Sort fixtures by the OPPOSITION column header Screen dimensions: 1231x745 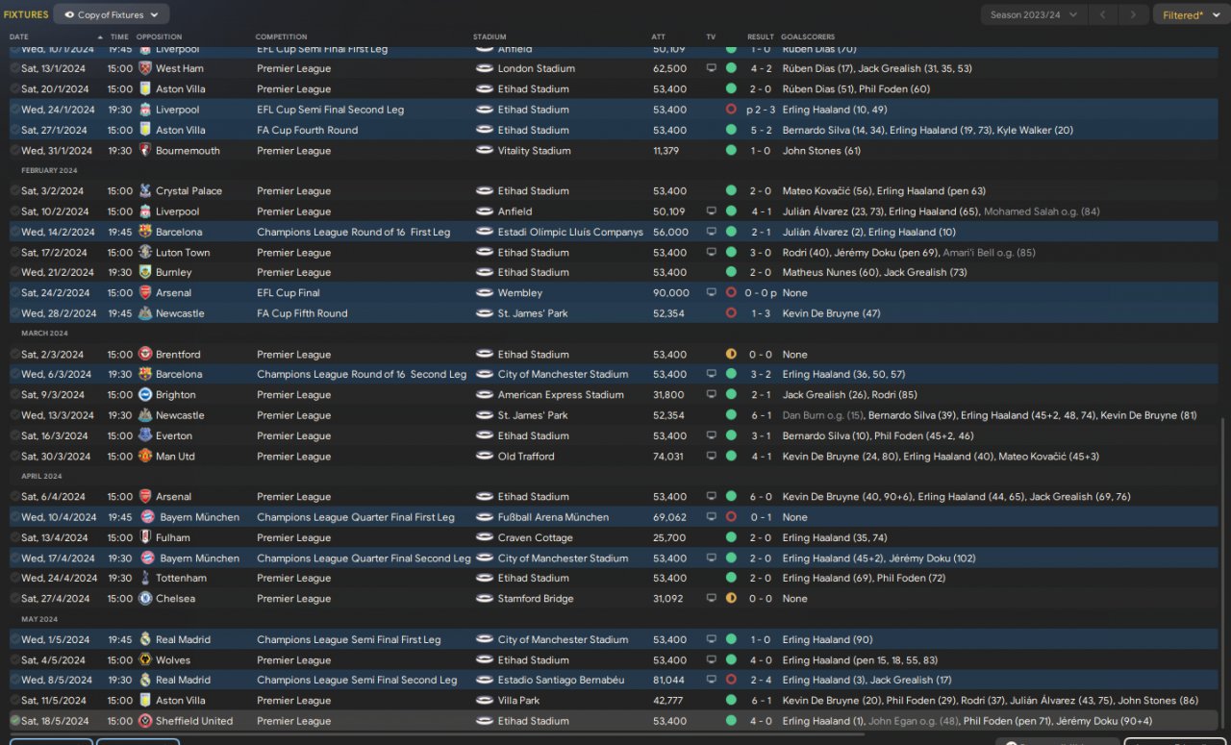coord(159,37)
